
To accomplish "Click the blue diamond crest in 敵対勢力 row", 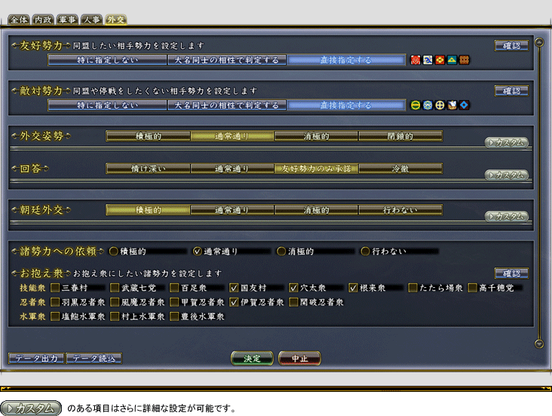I will tap(465, 105).
